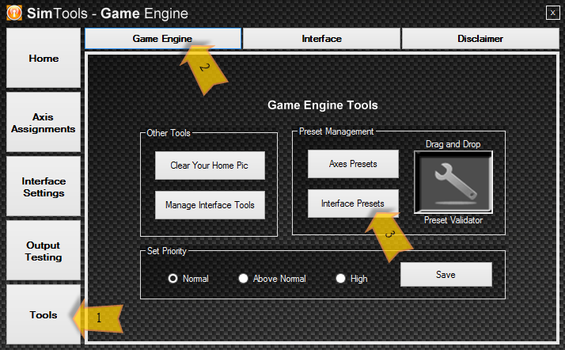Select the Normal priority radio button
Image resolution: width=565 pixels, height=350 pixels.
pos(173,278)
